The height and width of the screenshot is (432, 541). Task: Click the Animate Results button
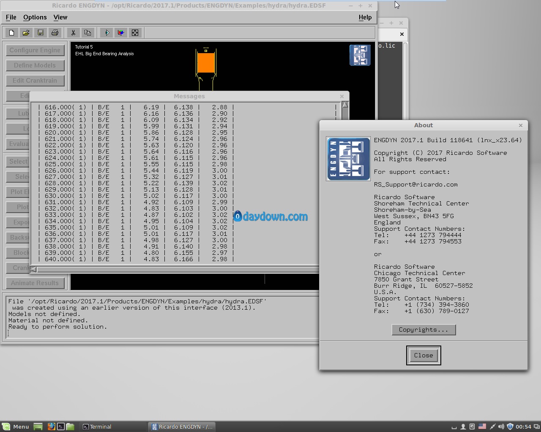(x=35, y=283)
